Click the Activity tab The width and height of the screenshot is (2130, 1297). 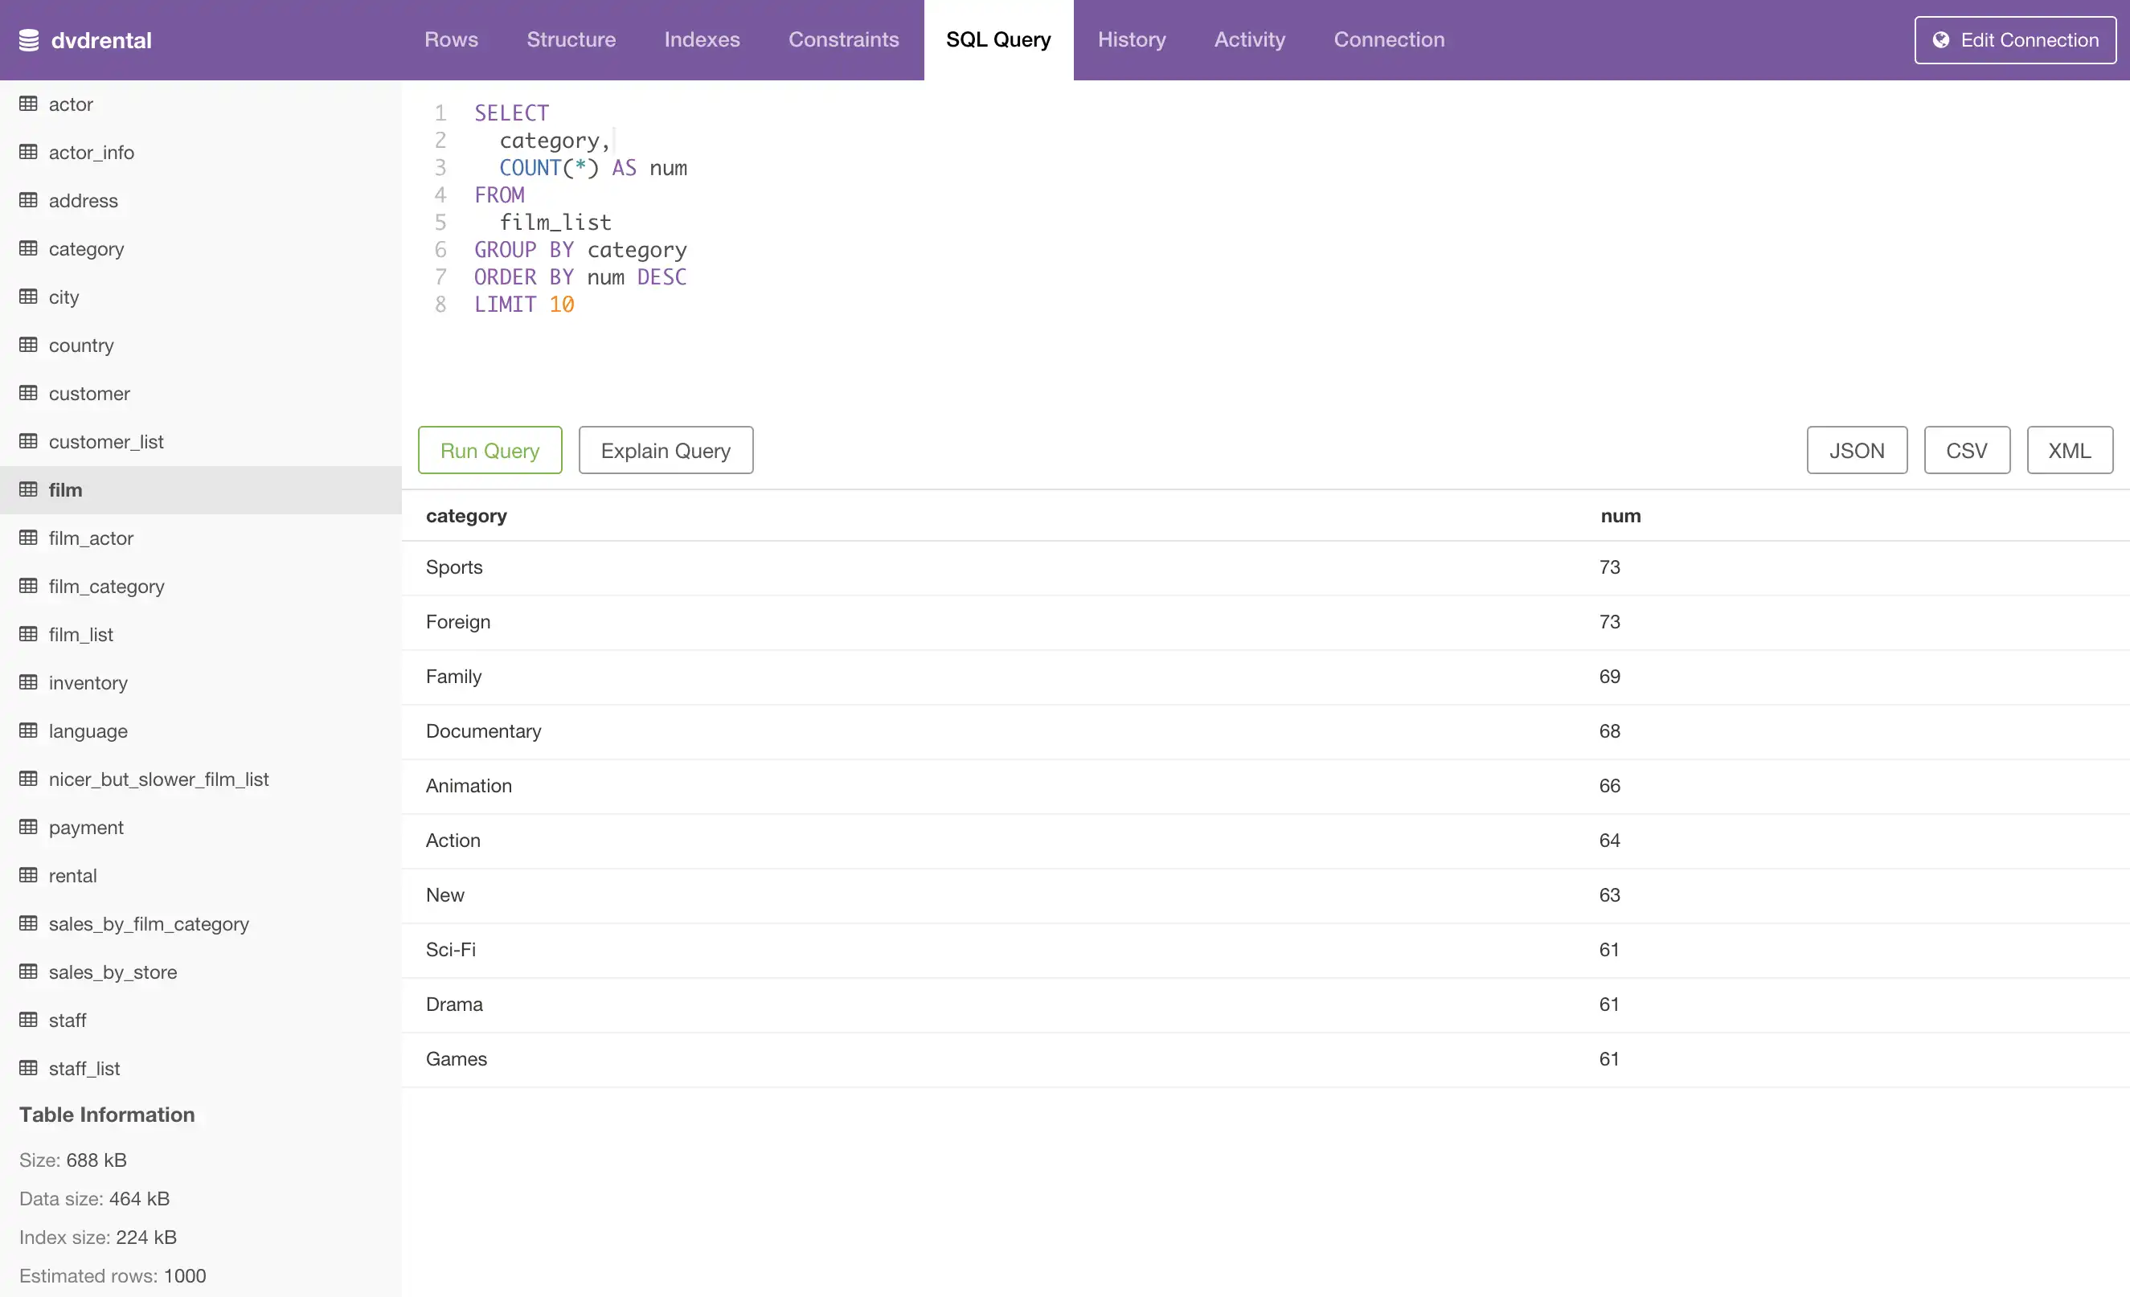coord(1249,39)
